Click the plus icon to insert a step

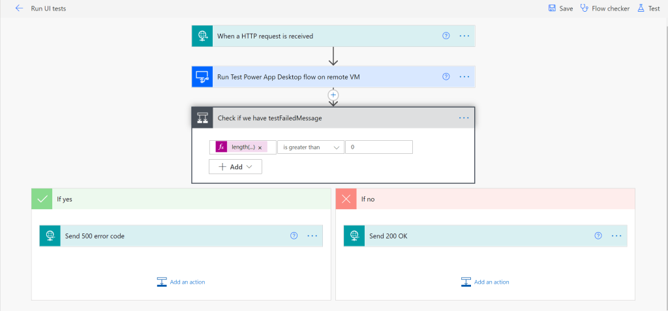click(x=333, y=94)
